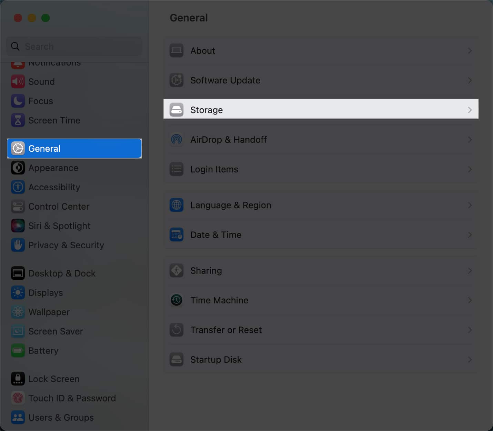
Task: Click the General gear icon in sidebar
Action: click(18, 149)
